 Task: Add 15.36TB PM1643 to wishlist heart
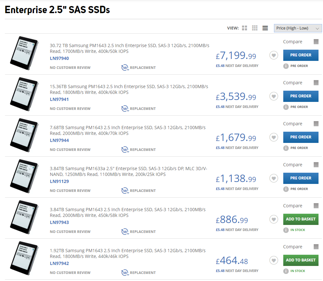pyautogui.click(x=274, y=96)
